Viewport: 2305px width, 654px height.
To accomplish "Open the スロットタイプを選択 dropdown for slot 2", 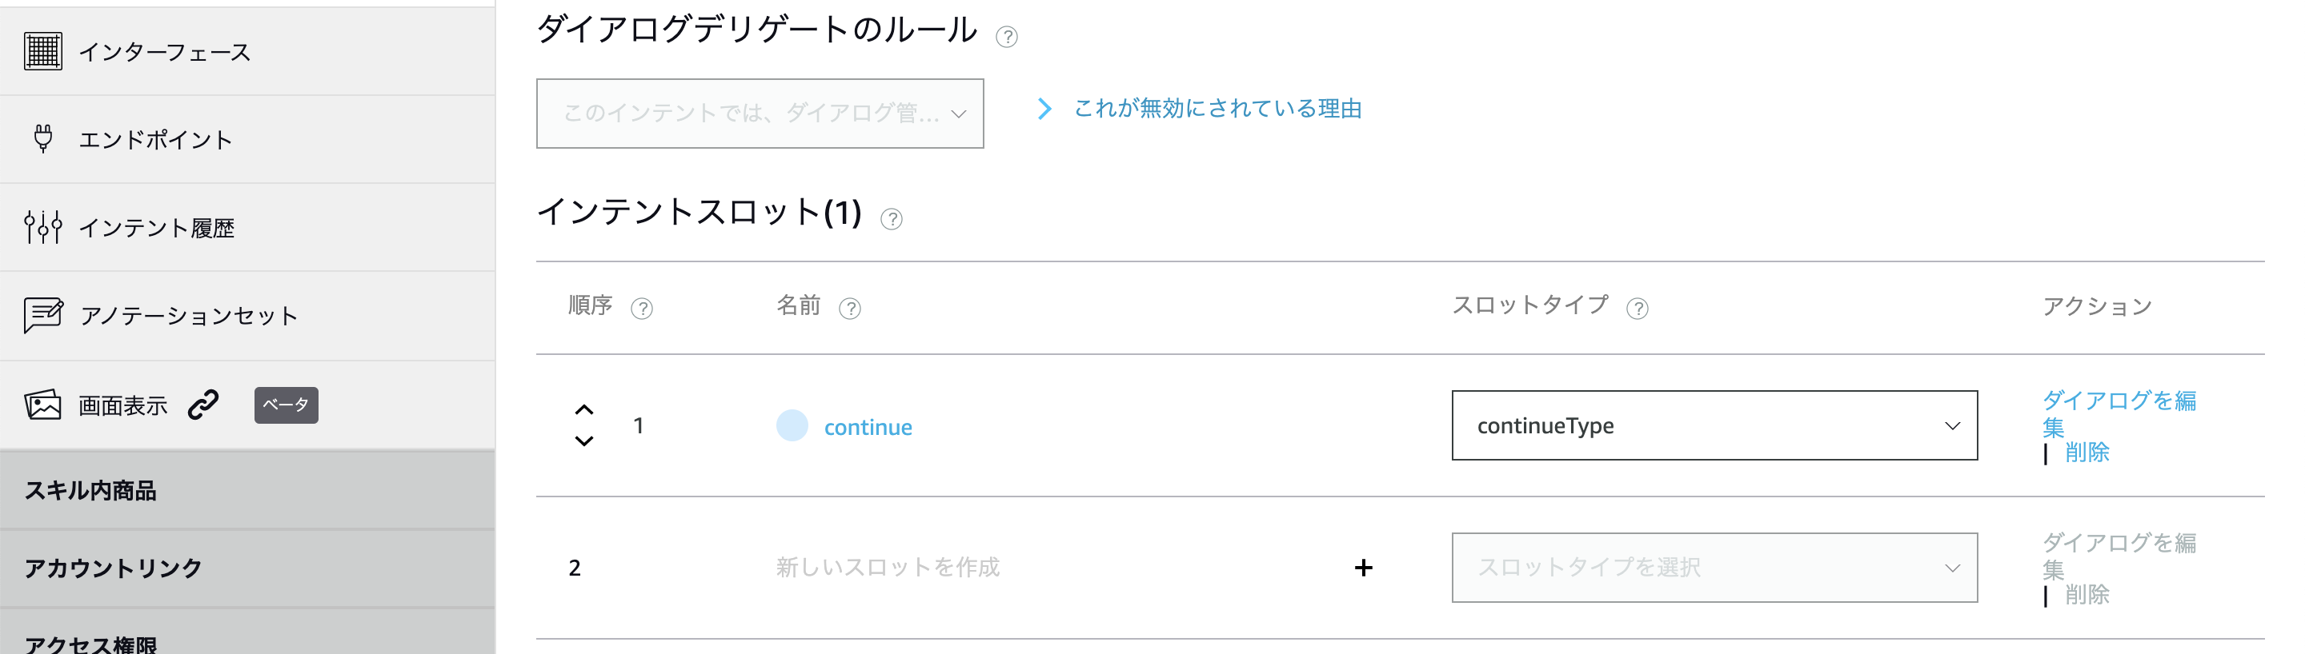I will click(1713, 568).
